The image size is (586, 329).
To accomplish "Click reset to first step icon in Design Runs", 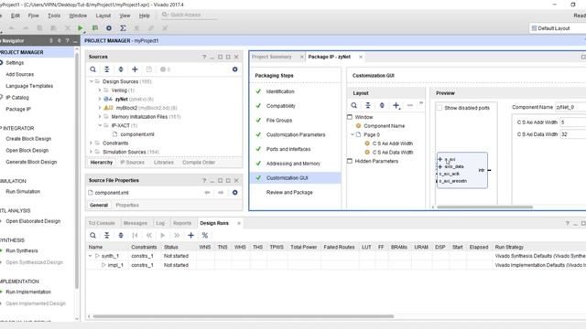I will 135,236.
